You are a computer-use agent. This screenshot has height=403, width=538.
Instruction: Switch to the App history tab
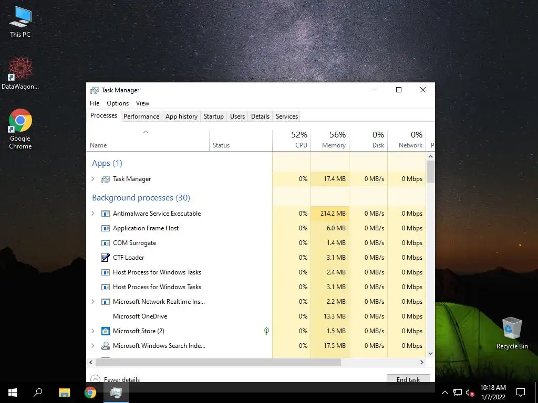coord(181,116)
